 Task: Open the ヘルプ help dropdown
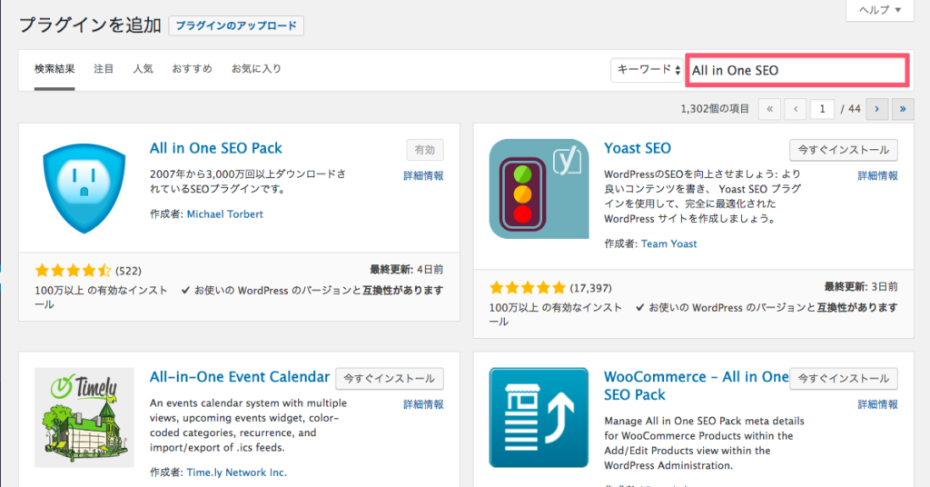(x=880, y=10)
